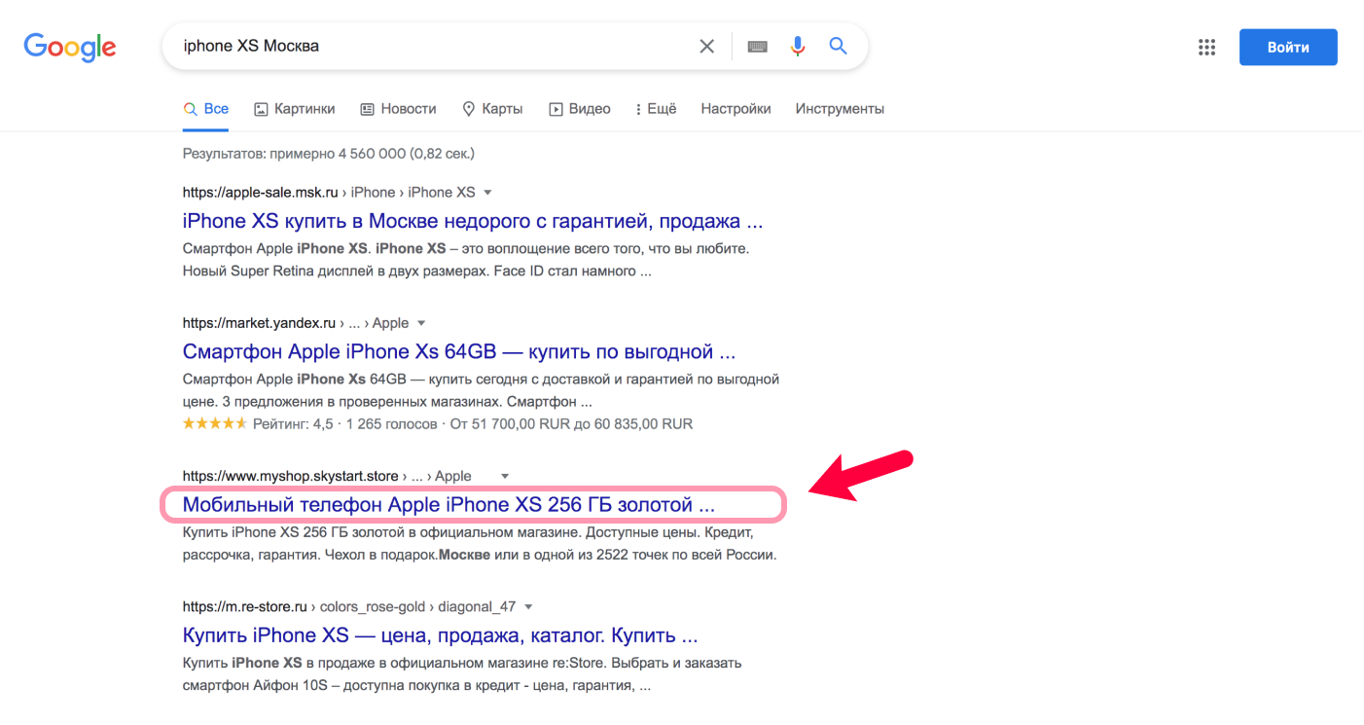This screenshot has height=725, width=1364.
Task: Switch to the Карты tab
Action: [492, 109]
